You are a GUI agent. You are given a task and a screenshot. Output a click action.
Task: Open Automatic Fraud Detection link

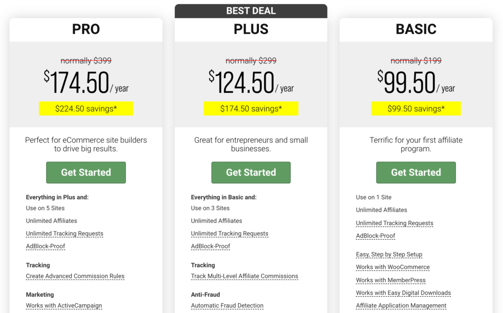(227, 305)
